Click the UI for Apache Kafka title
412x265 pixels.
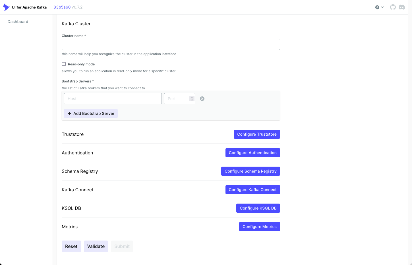[29, 7]
